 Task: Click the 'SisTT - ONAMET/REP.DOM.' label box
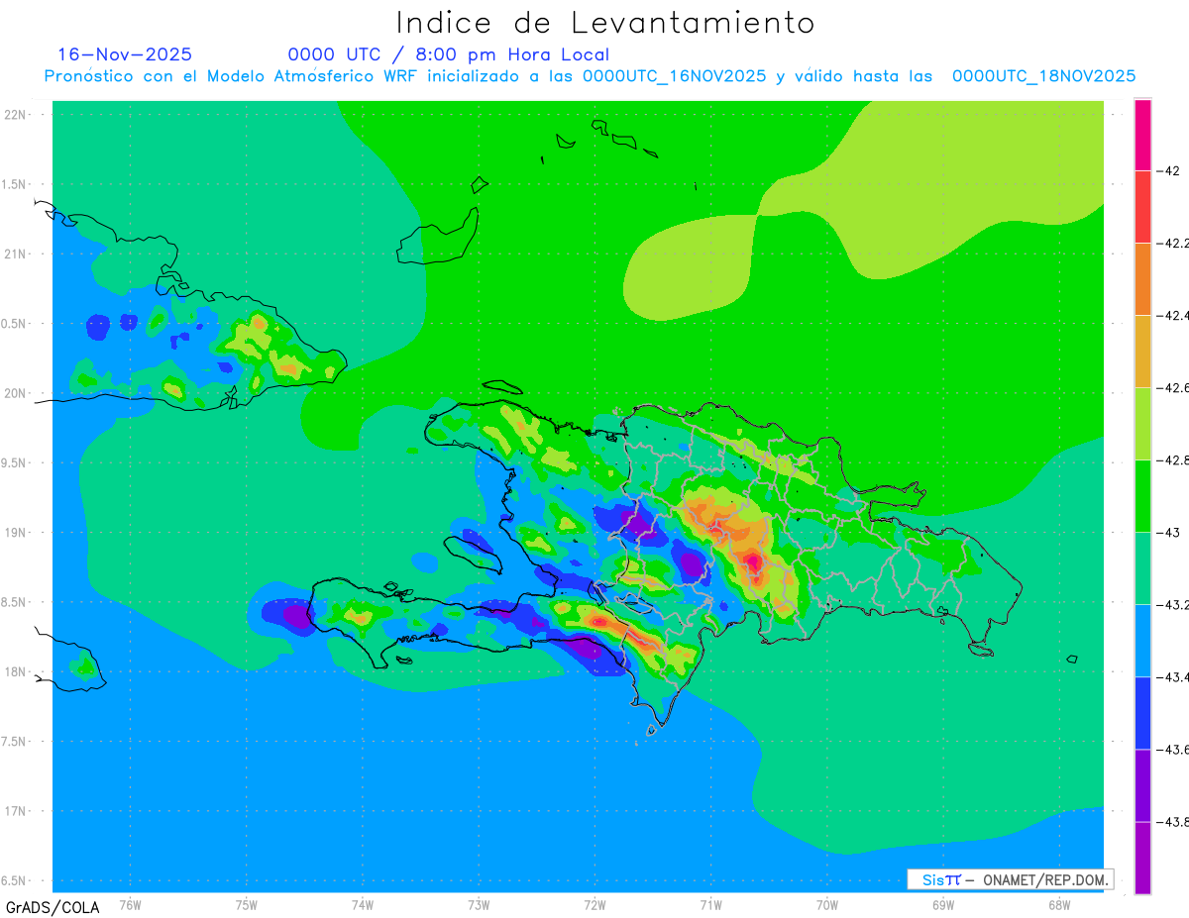click(1010, 879)
